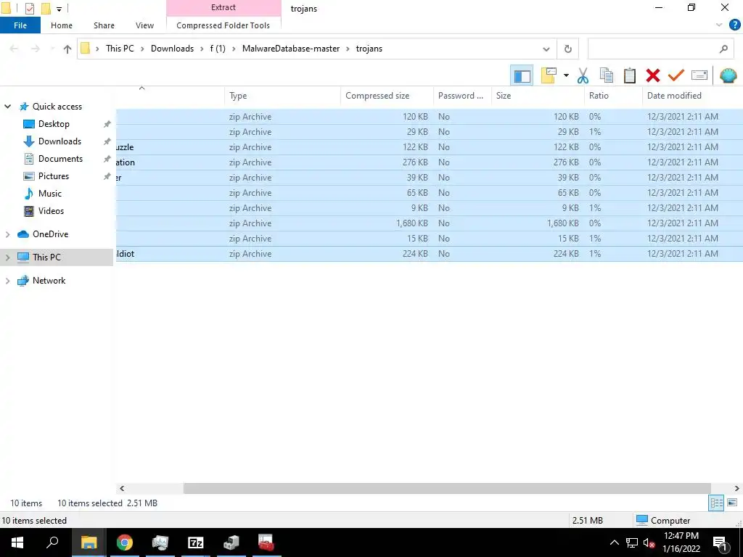Go up one folder level arrow
This screenshot has width=743, height=557.
coord(67,49)
